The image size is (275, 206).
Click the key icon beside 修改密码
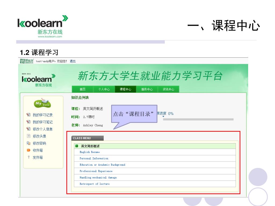pyautogui.click(x=28, y=143)
